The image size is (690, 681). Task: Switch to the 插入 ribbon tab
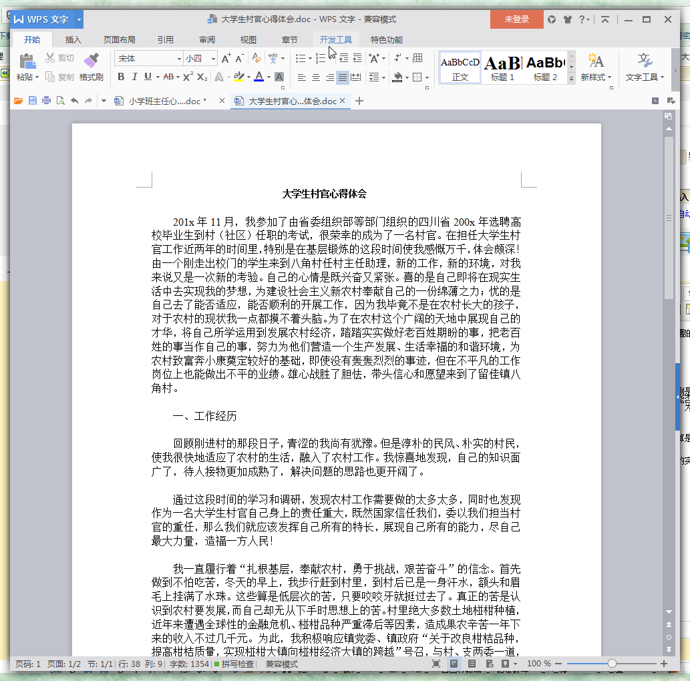[x=73, y=39]
